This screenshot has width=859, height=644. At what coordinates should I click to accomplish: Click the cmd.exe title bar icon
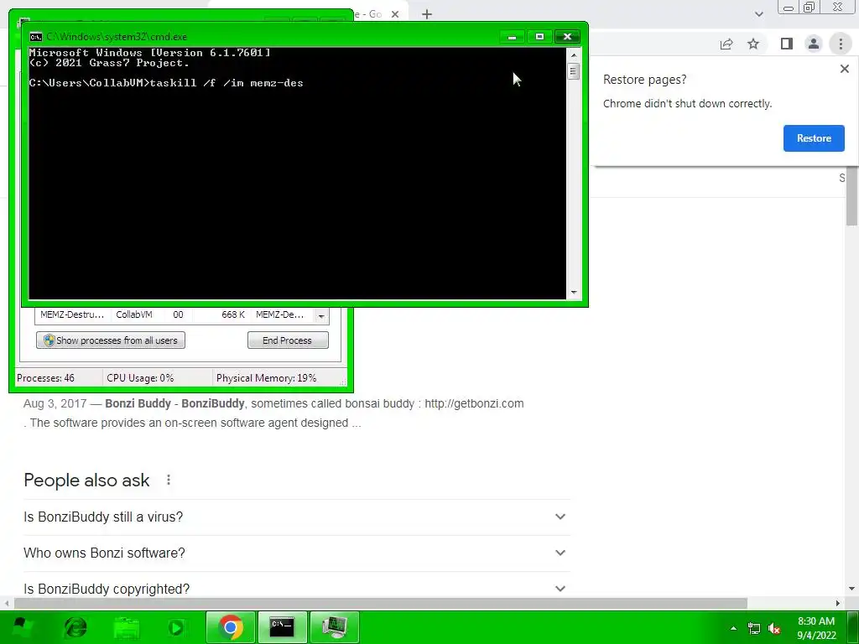click(36, 37)
